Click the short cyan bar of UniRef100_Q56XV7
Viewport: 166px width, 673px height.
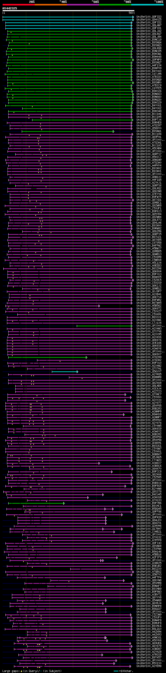pos(65,372)
